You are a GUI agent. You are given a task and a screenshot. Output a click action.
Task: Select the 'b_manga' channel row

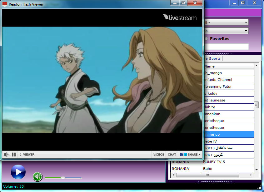228,73
